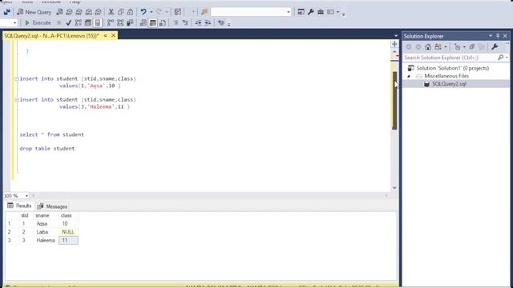
Task: Uncomment the selected lines
Action: pyautogui.click(x=185, y=22)
